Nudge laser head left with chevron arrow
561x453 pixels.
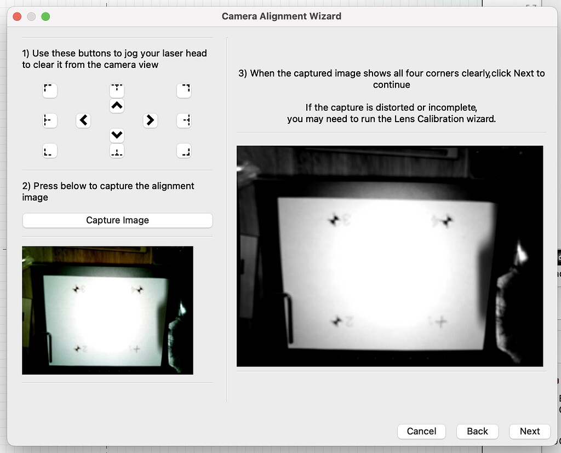tap(83, 121)
